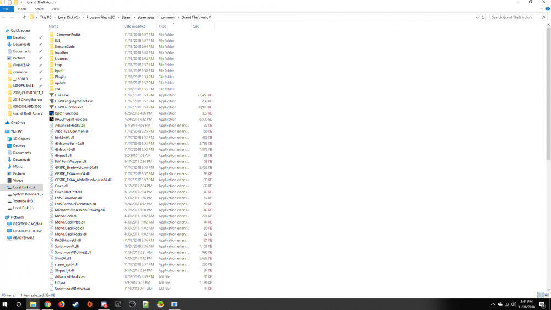The image size is (551, 310).
Task: Navigate to common in breadcrumb path
Action: [168, 17]
